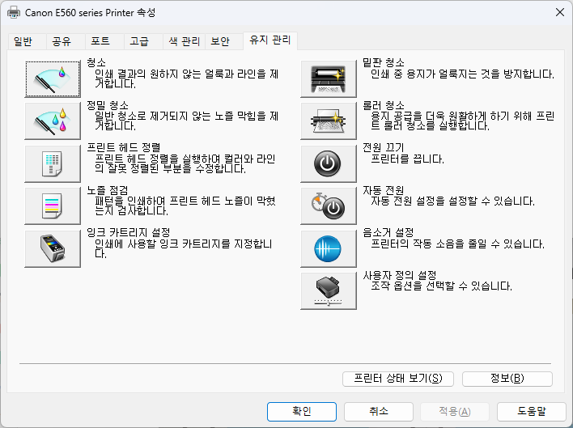
Task: Click the 전원 끄기 power off icon
Action: (x=328, y=163)
